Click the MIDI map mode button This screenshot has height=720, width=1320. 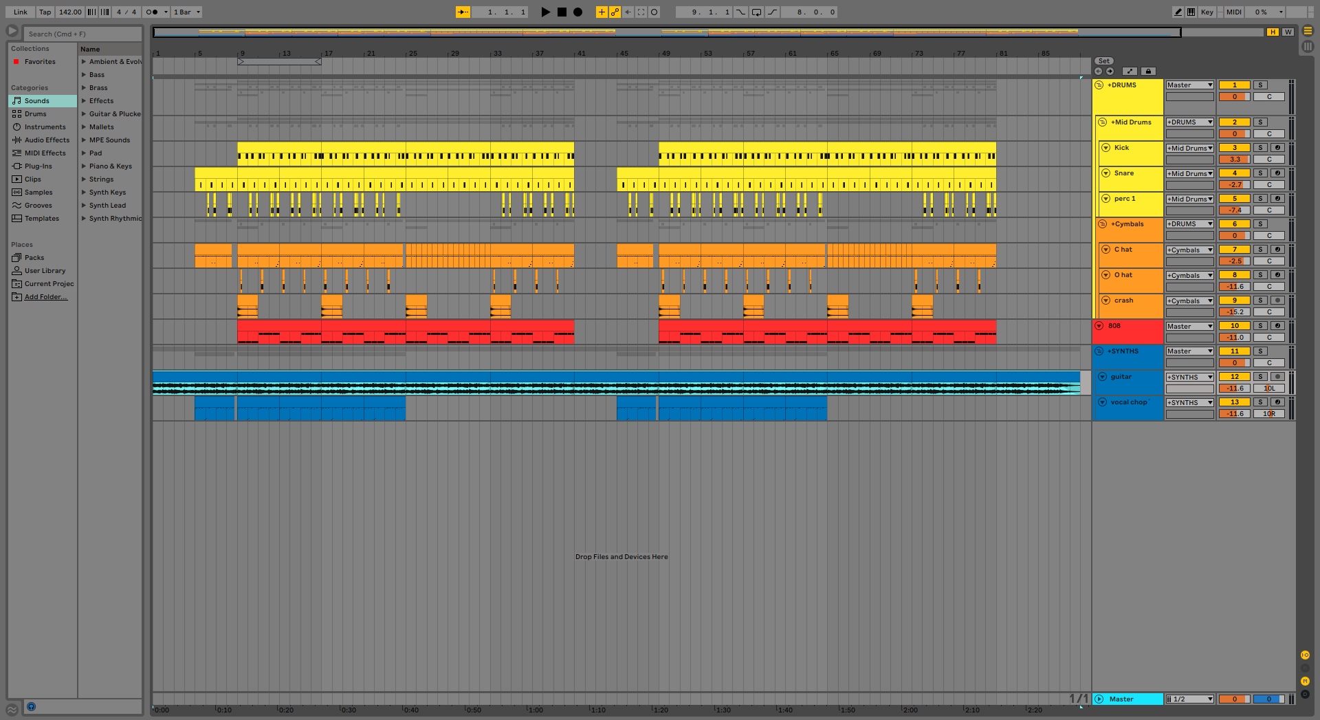[1234, 12]
